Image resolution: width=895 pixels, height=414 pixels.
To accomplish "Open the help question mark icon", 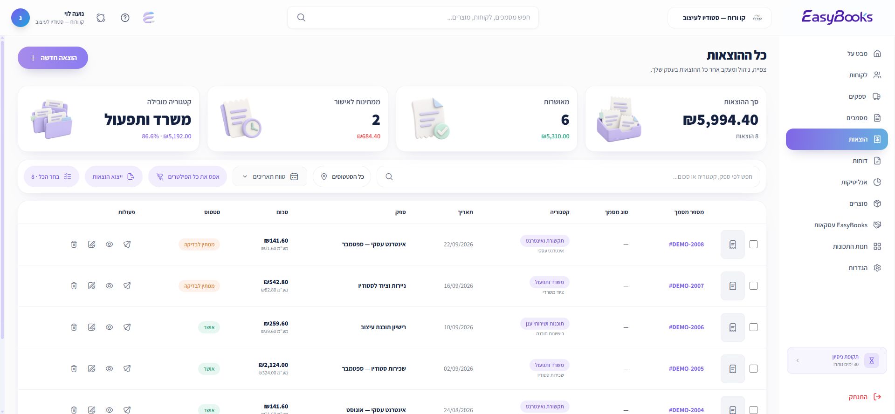I will [125, 18].
